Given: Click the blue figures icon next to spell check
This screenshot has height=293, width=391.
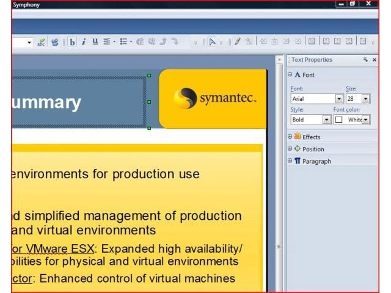Looking at the screenshot, I should [55, 42].
